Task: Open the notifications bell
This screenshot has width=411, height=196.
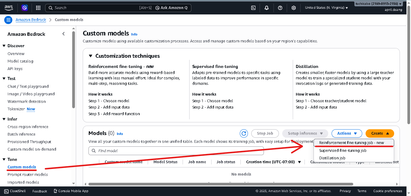Action: 266,8
